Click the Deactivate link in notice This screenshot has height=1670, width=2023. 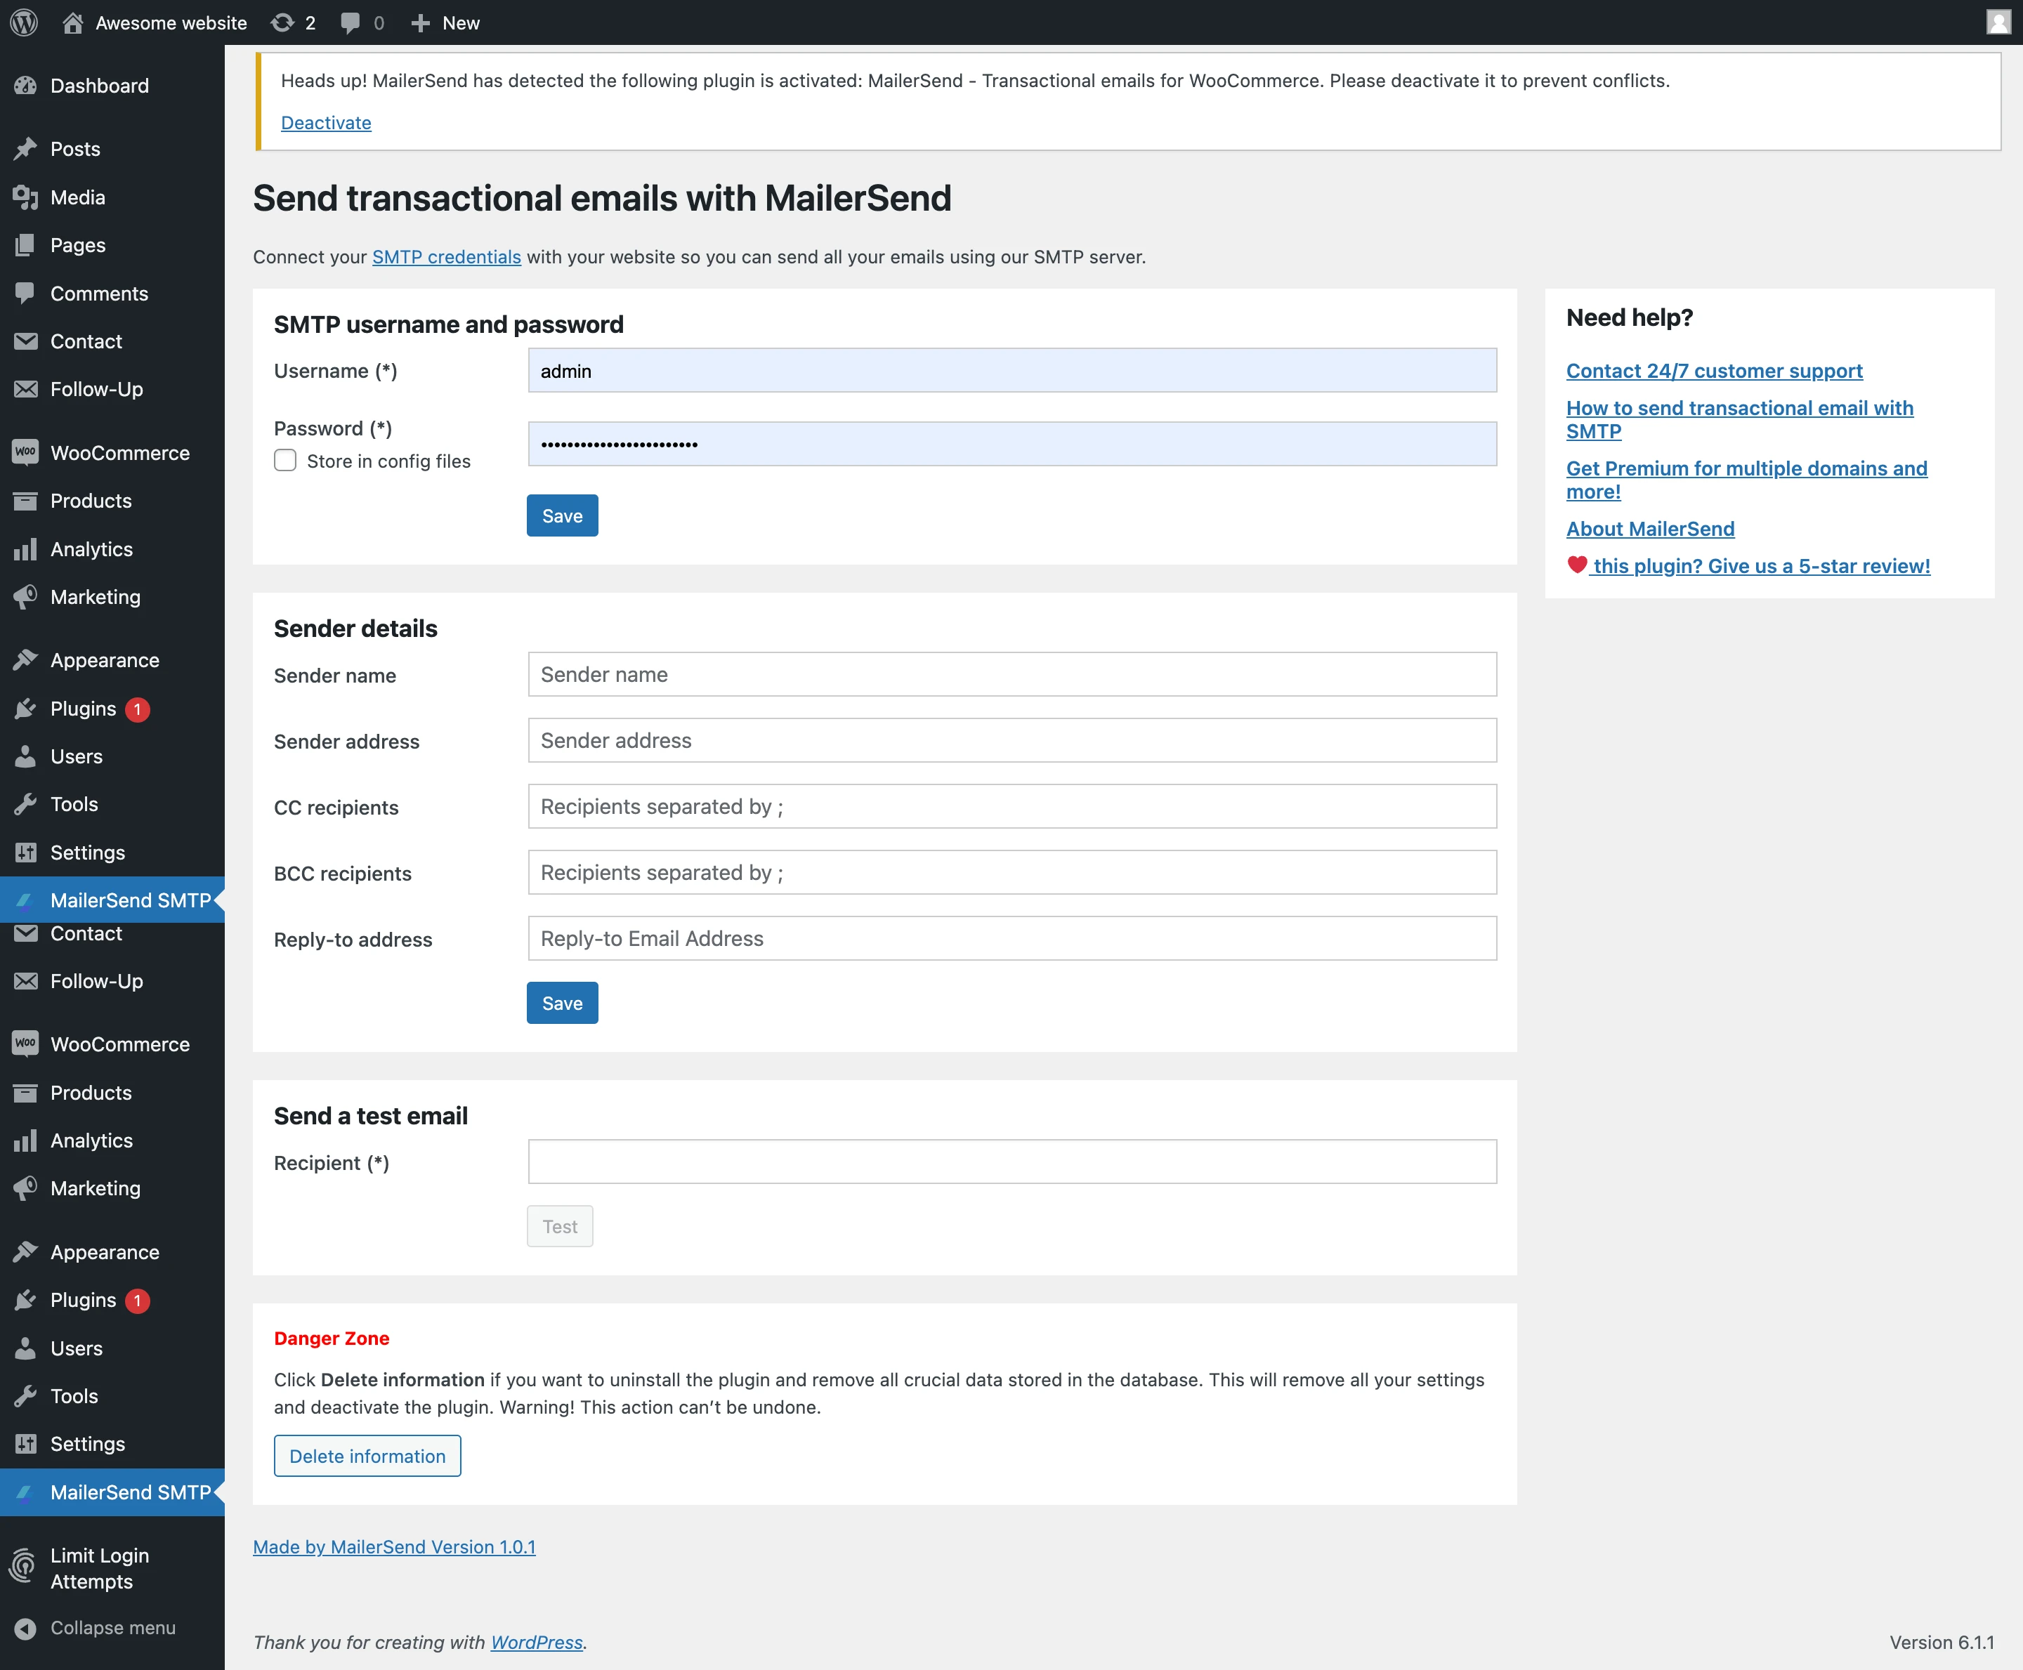click(x=325, y=122)
